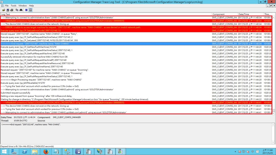The height and width of the screenshot is (155, 276).
Task: Select row 'Successfully retrieved information for machine MAX-CHANG'
Action: tap(136, 57)
